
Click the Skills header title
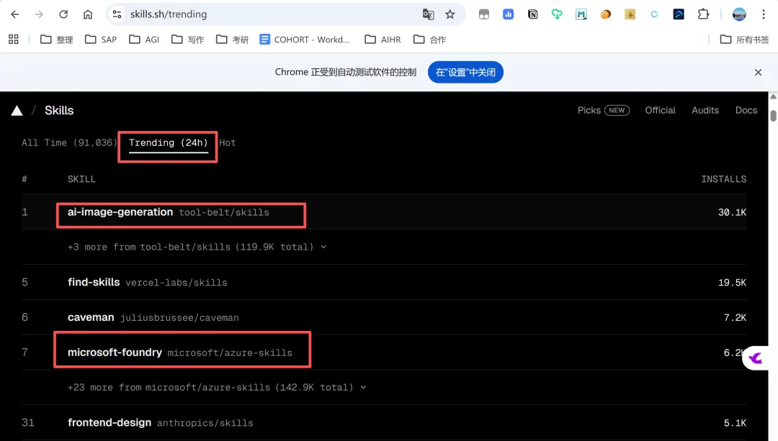coord(59,111)
